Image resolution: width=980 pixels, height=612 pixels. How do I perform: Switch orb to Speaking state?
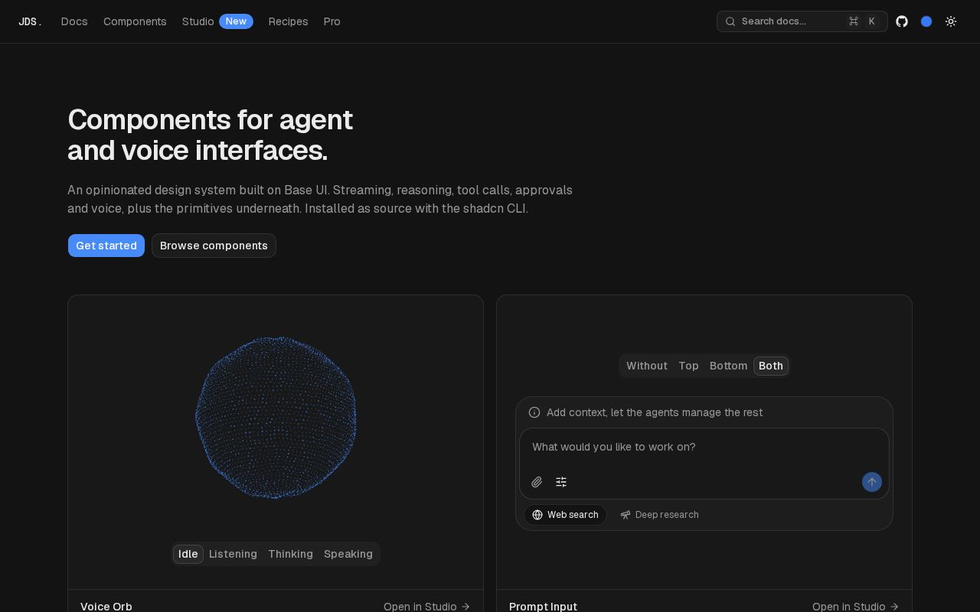(348, 554)
